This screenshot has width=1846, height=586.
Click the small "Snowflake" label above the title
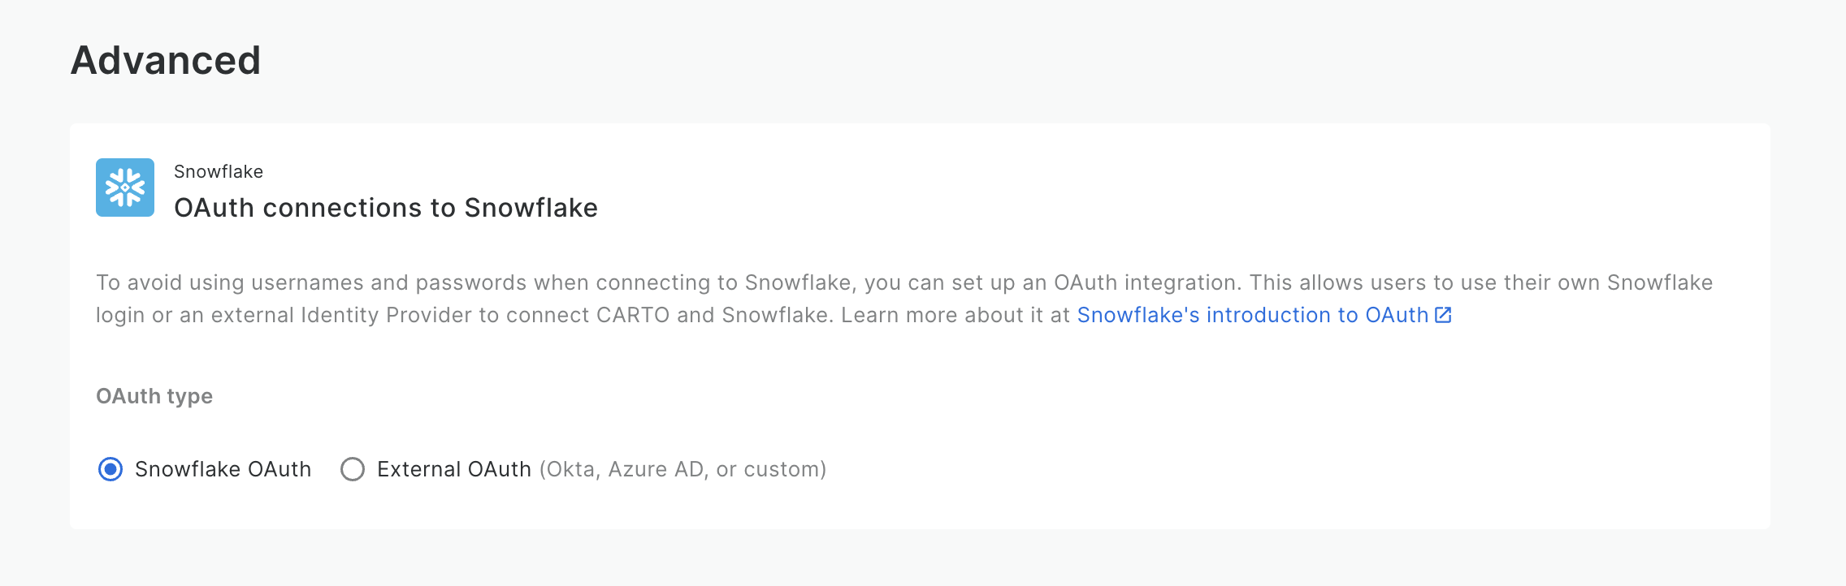[219, 171]
